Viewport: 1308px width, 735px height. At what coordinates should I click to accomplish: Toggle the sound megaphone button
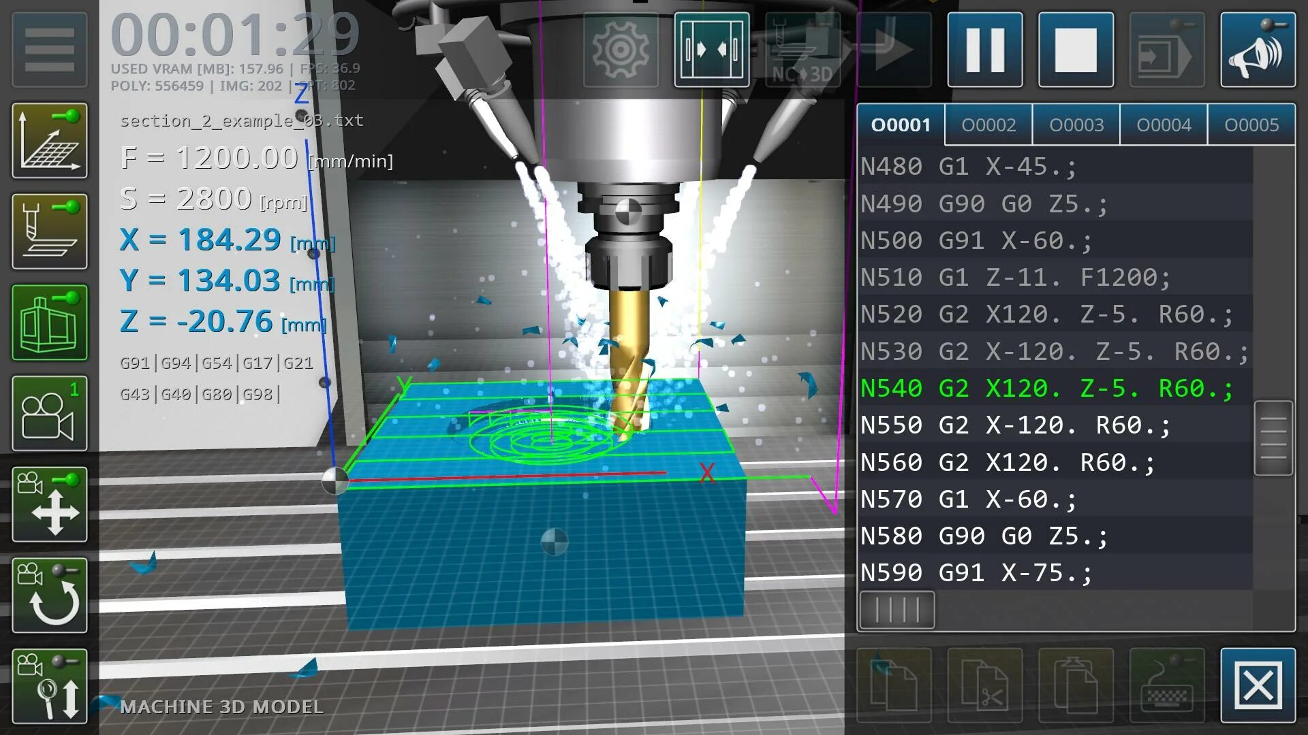[x=1258, y=49]
